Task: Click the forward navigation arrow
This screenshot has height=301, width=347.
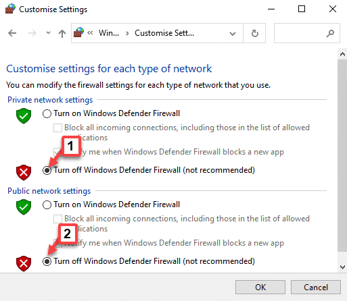Action: [32, 33]
